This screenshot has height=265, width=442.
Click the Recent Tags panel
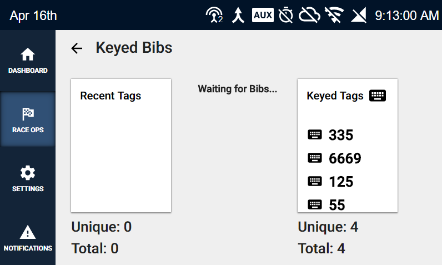[121, 146]
